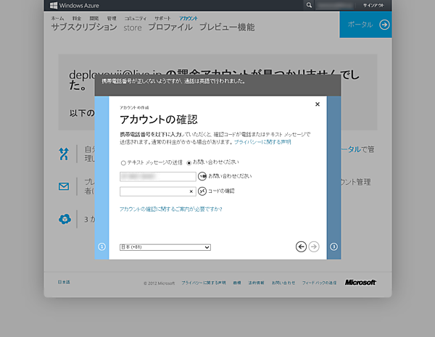This screenshot has height=337, width=435.
Task: Clear the code field with x icon
Action: coord(191,191)
